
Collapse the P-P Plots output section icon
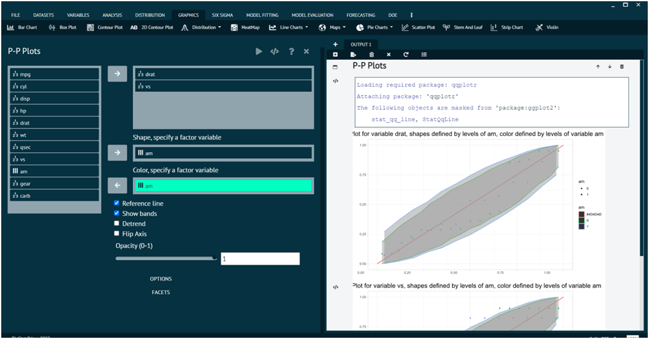point(335,66)
